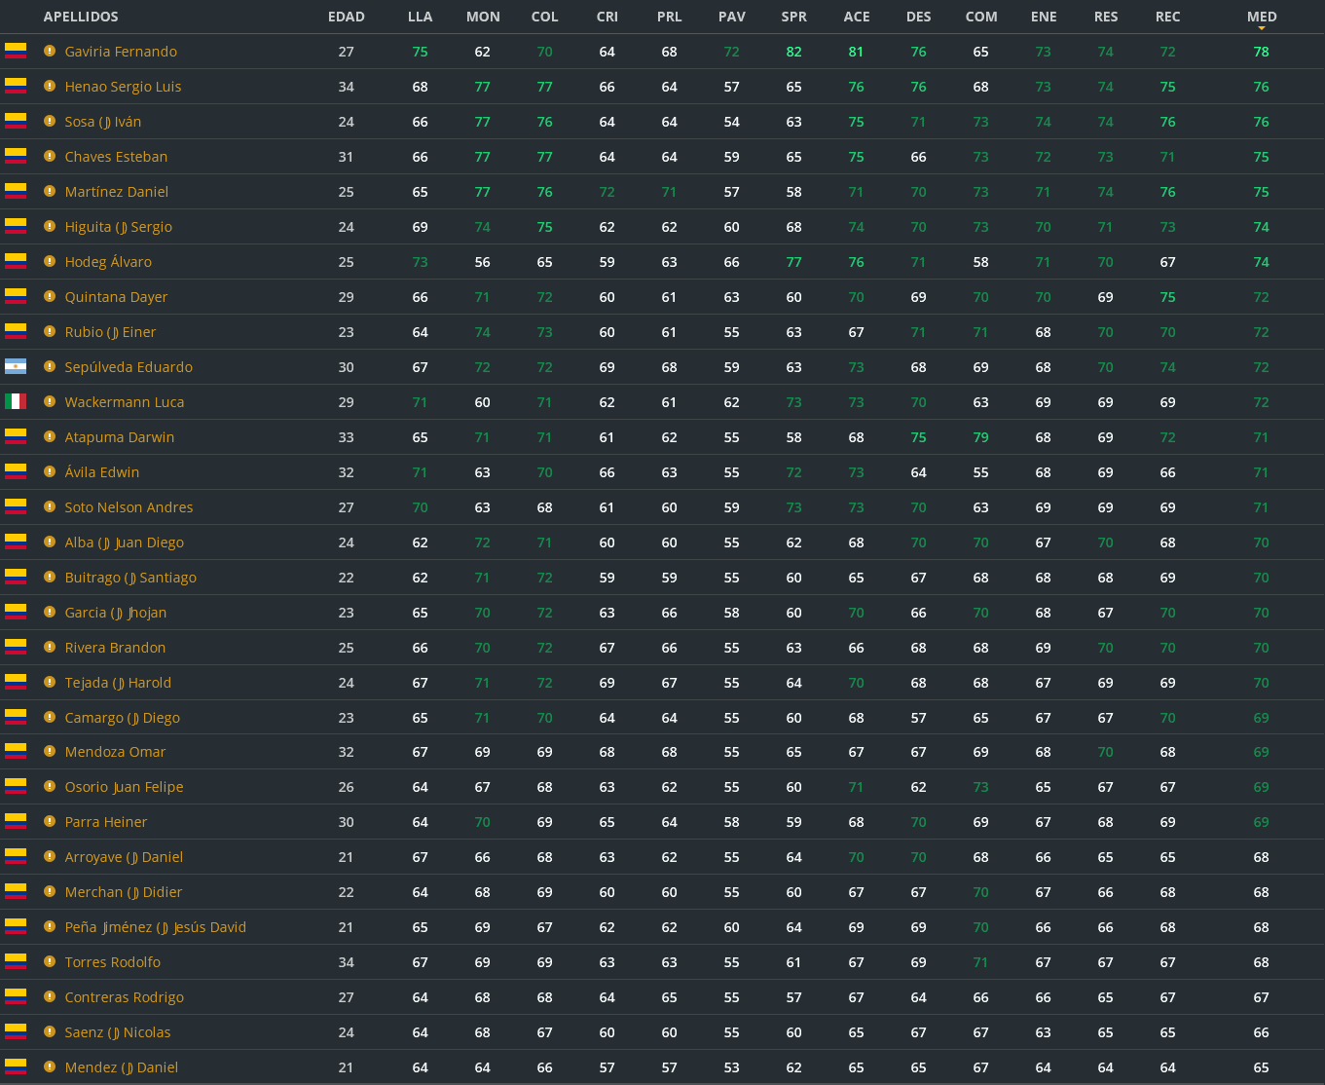
Task: Click the info icon beside Ávila Edwin
Action: (x=50, y=471)
